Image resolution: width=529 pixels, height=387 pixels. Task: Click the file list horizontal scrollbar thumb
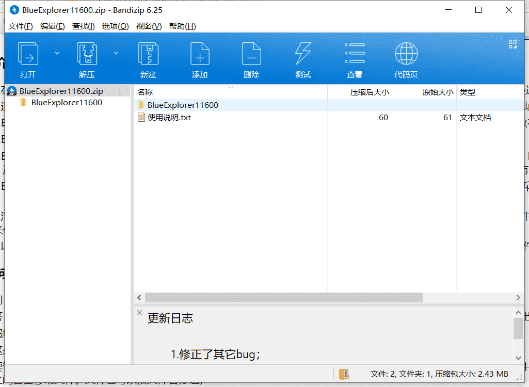[x=284, y=298]
